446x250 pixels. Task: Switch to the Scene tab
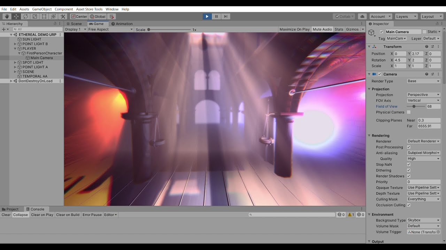point(74,24)
